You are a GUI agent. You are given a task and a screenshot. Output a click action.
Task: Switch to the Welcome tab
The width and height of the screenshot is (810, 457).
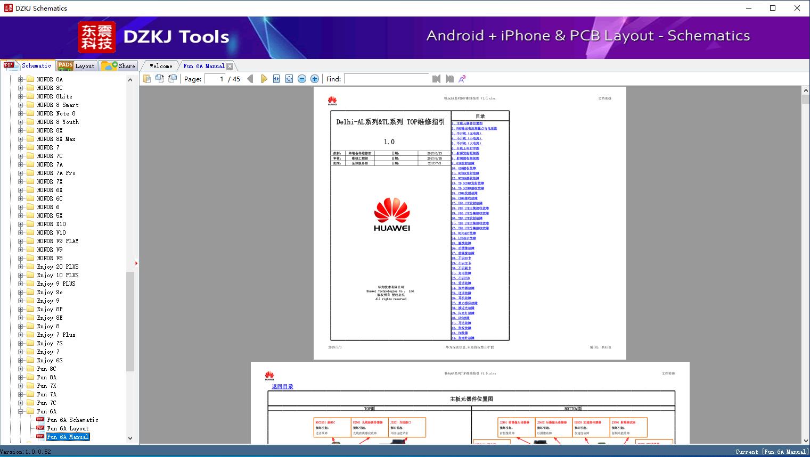point(161,66)
